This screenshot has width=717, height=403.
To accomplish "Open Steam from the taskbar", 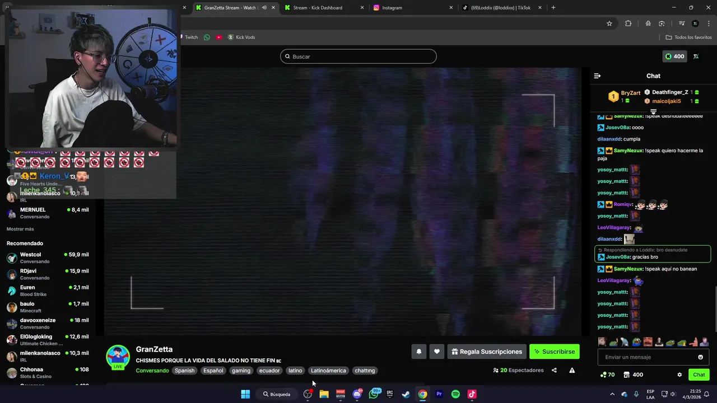I will [x=406, y=394].
